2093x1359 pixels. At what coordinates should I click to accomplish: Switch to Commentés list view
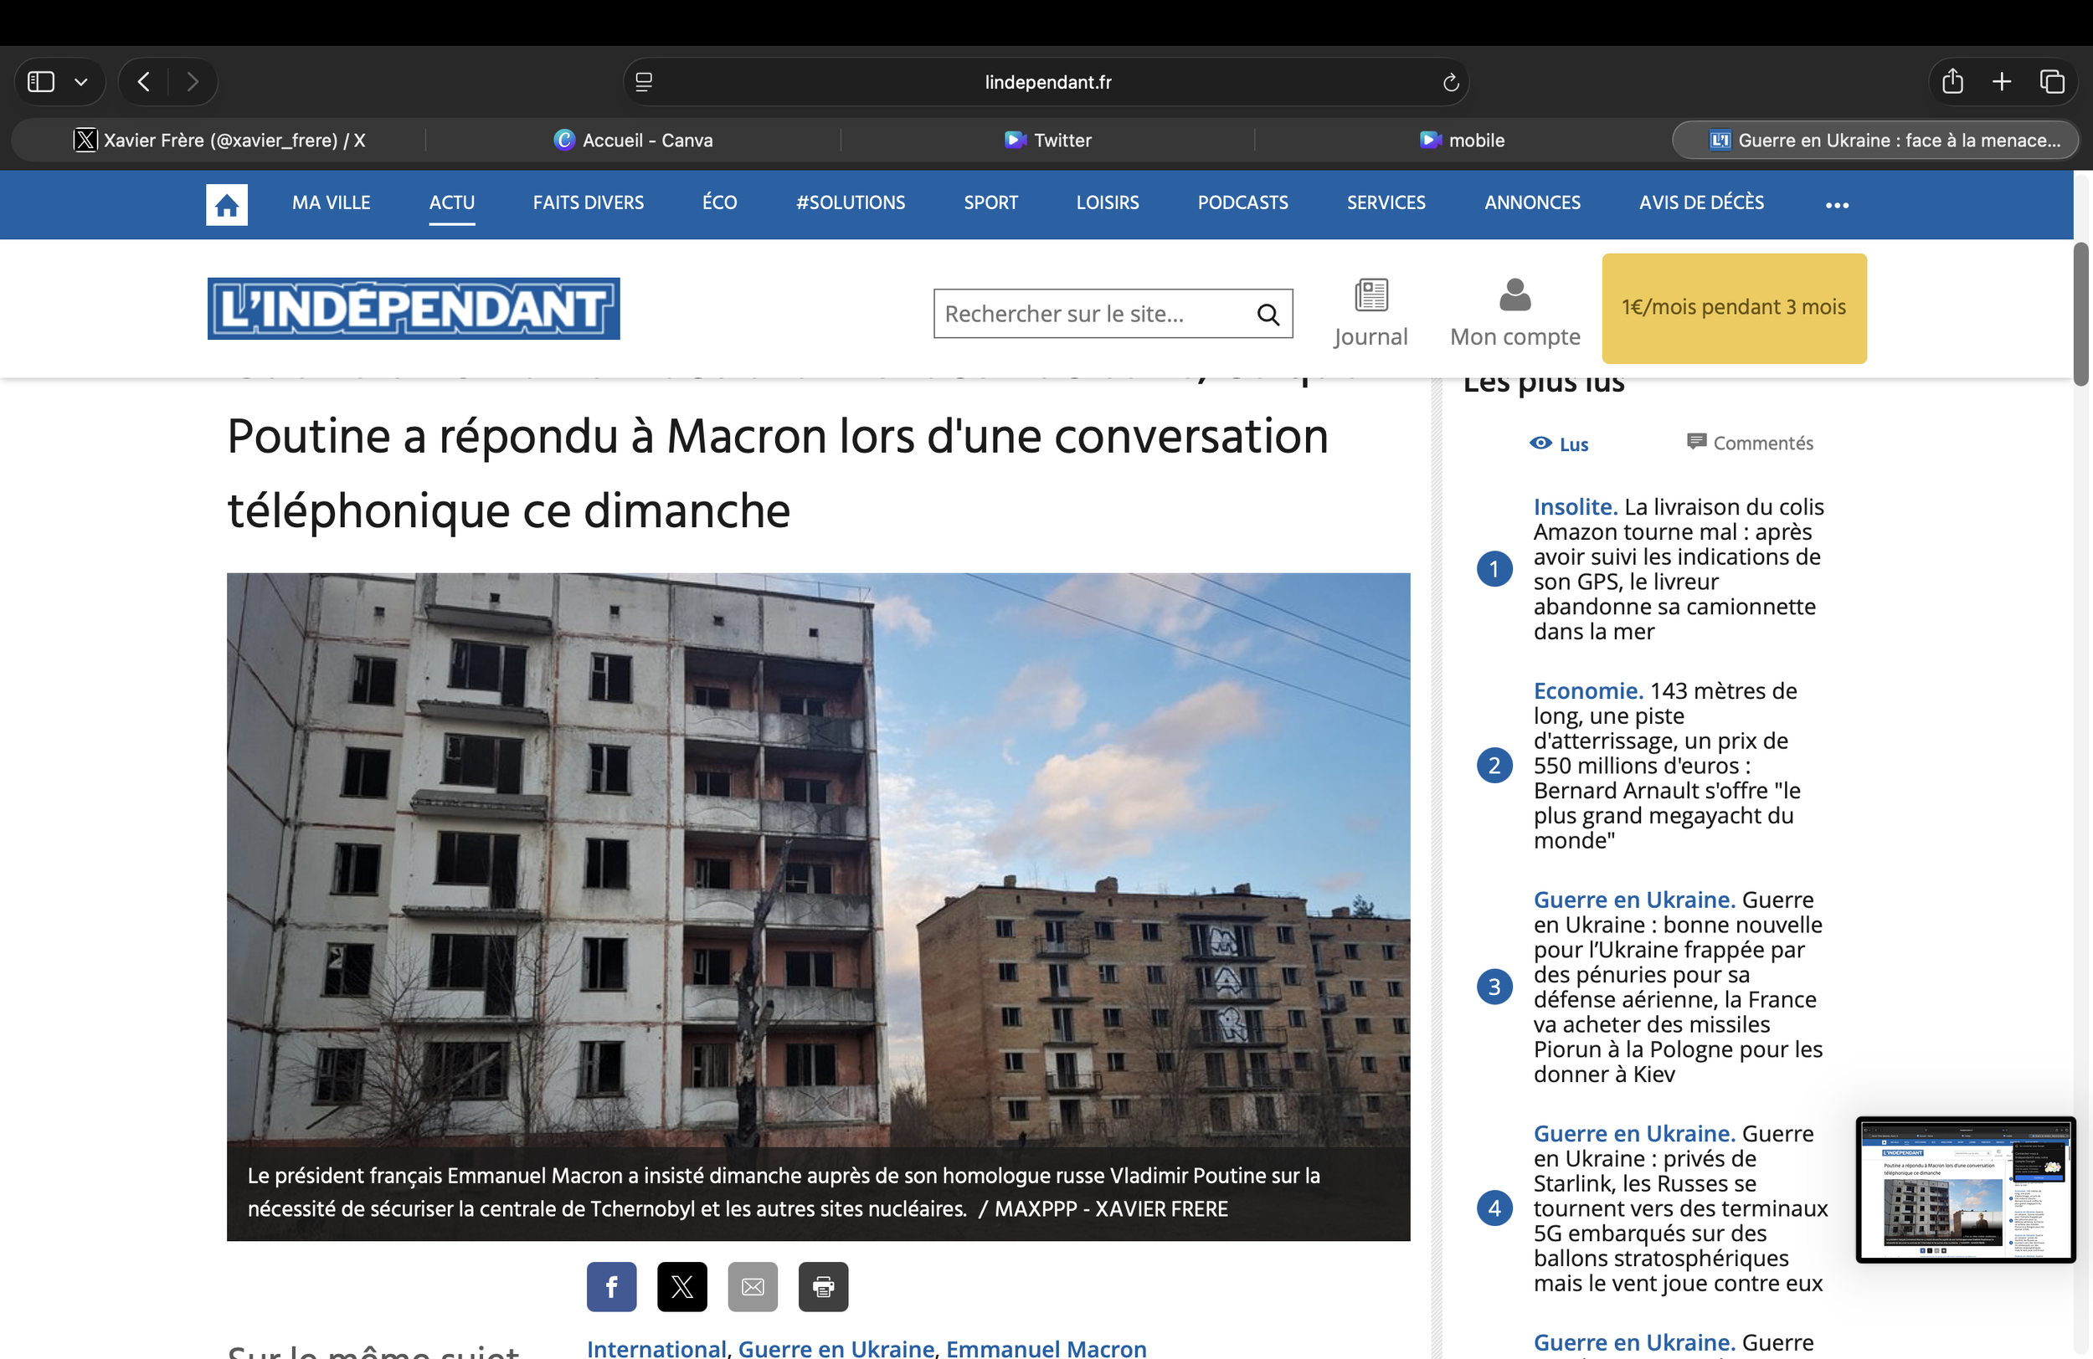[x=1749, y=442]
